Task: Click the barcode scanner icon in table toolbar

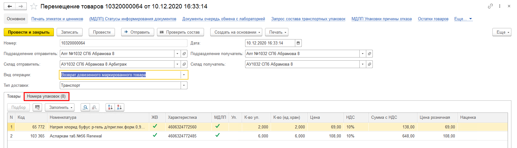Action: (37, 107)
